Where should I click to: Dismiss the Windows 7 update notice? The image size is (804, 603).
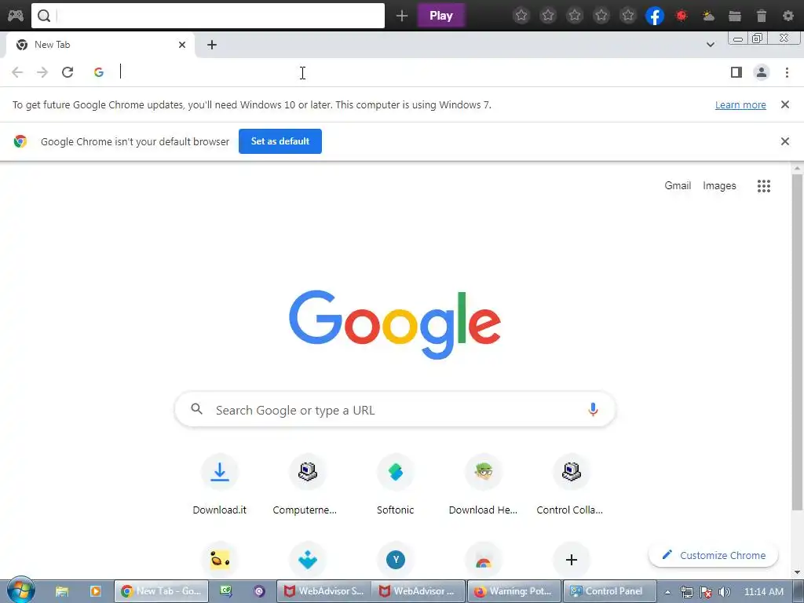785,104
